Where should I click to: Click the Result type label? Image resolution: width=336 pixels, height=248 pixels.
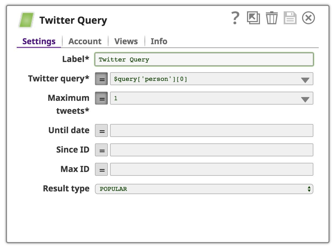pos(66,188)
